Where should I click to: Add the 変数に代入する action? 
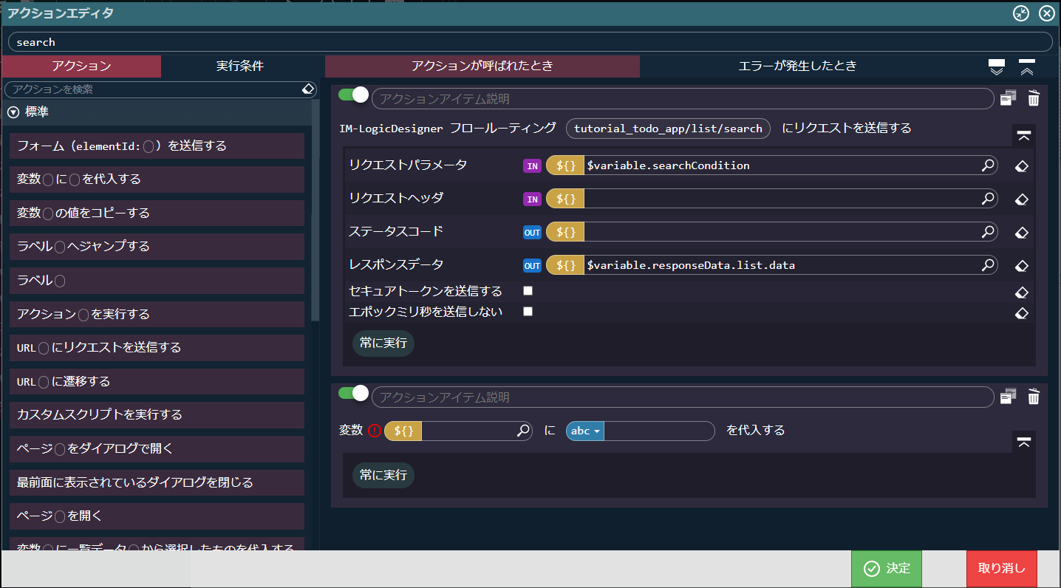tap(157, 180)
